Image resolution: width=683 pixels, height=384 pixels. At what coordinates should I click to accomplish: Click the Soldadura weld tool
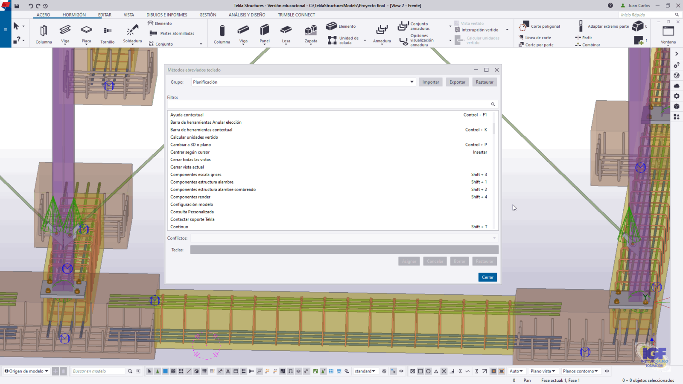click(132, 33)
